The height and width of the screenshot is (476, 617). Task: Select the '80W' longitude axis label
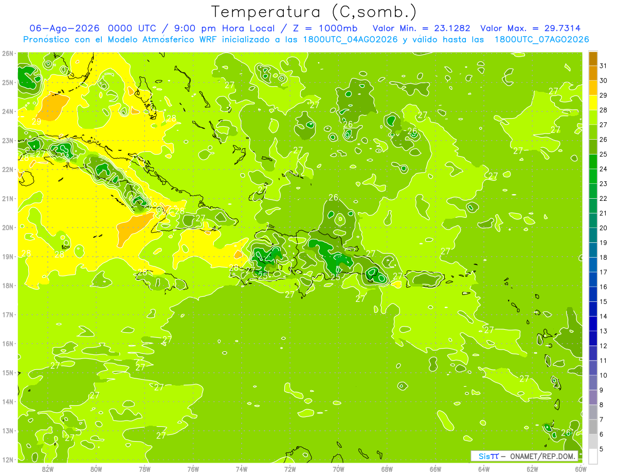[x=96, y=469]
